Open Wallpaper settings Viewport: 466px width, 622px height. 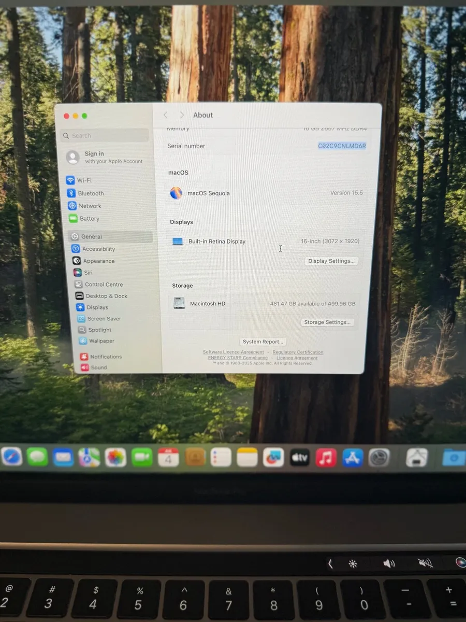click(100, 341)
